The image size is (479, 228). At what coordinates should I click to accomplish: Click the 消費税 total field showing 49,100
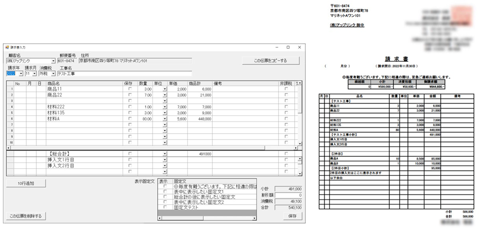tap(288, 202)
